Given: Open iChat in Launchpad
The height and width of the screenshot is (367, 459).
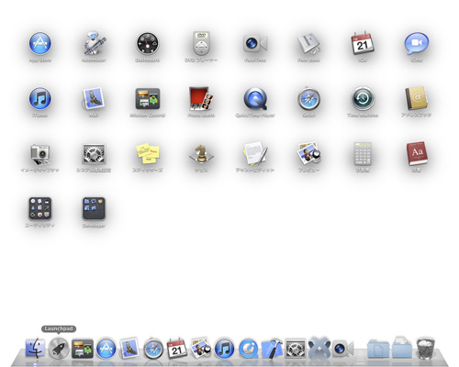Looking at the screenshot, I should point(416,43).
